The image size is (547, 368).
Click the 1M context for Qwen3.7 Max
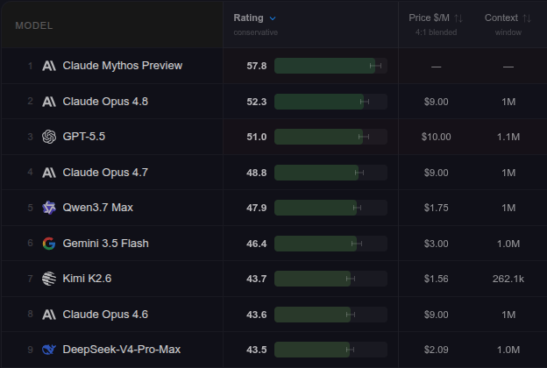[x=508, y=208]
